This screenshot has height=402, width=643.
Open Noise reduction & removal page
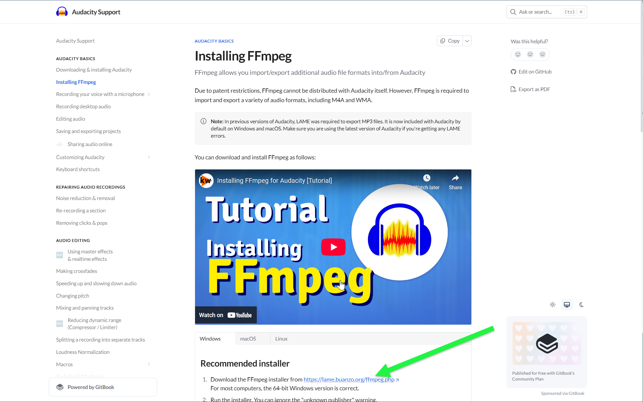(x=85, y=198)
